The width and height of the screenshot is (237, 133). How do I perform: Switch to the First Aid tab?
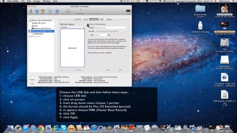point(78,20)
